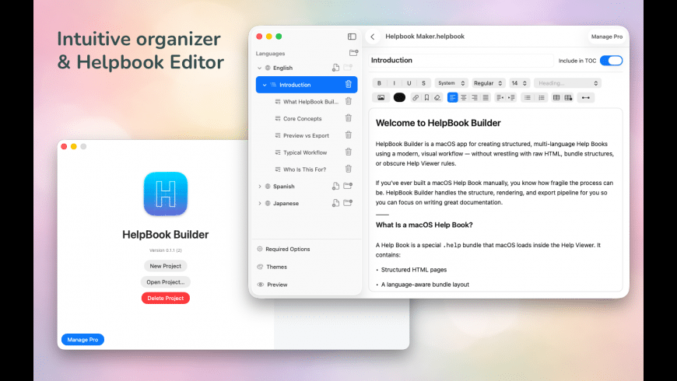Toggle strikethrough formatting

point(423,83)
